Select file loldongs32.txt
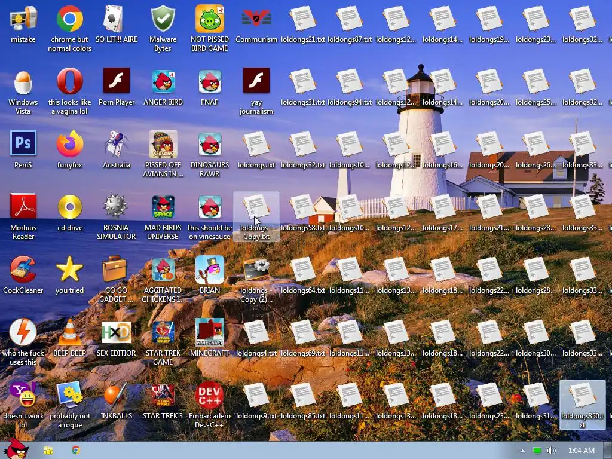612x459 pixels. coord(303,144)
